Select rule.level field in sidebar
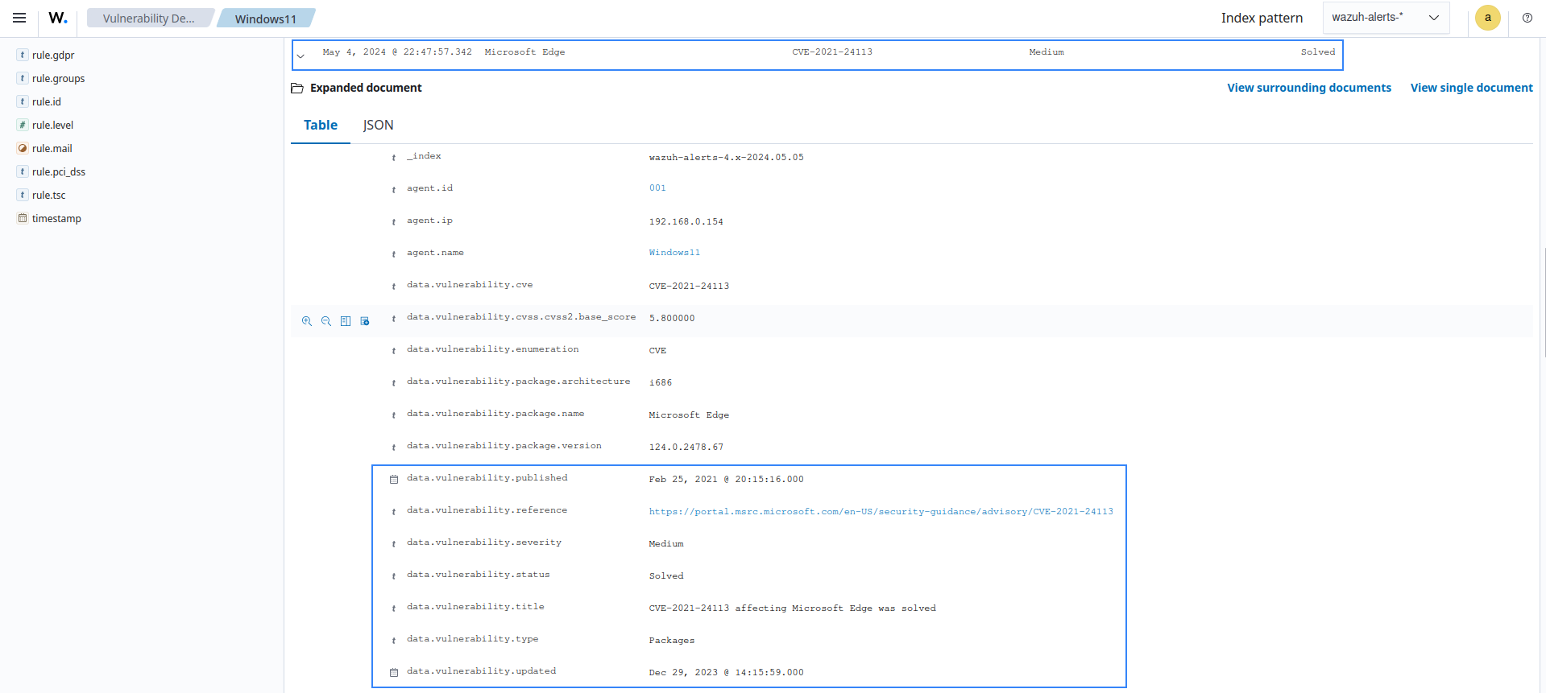 (52, 125)
